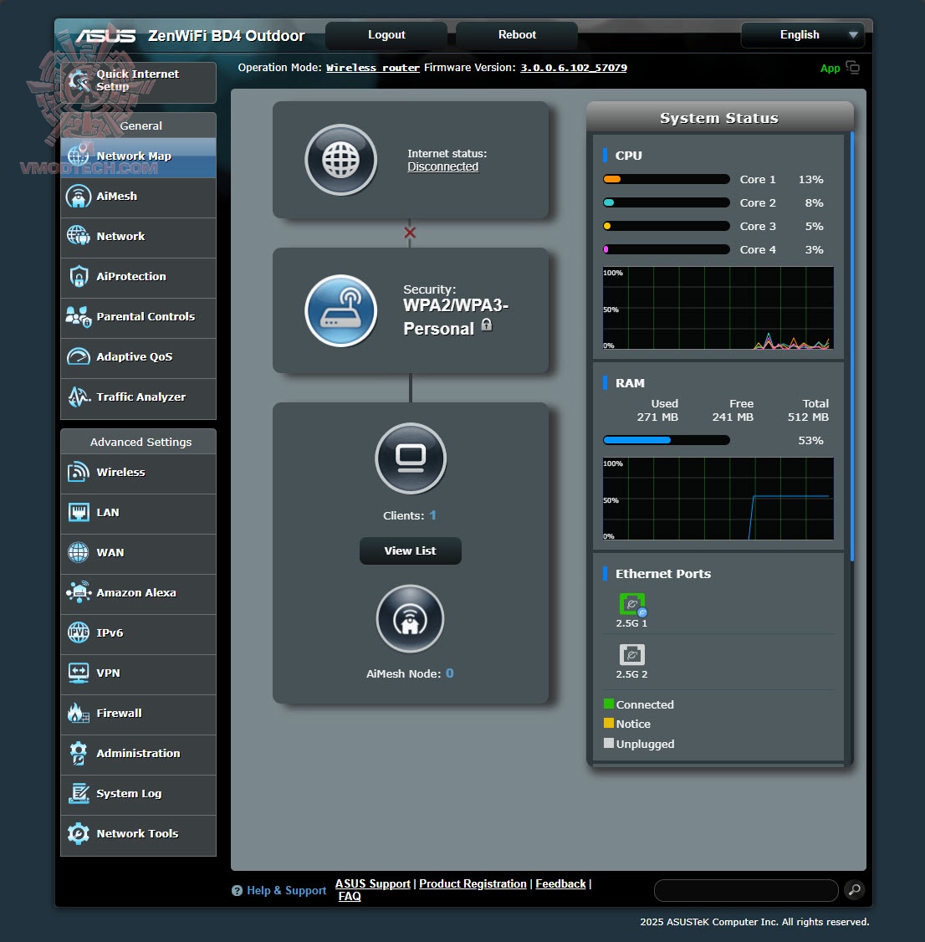Click the Feedback link
The width and height of the screenshot is (925, 942).
point(560,883)
